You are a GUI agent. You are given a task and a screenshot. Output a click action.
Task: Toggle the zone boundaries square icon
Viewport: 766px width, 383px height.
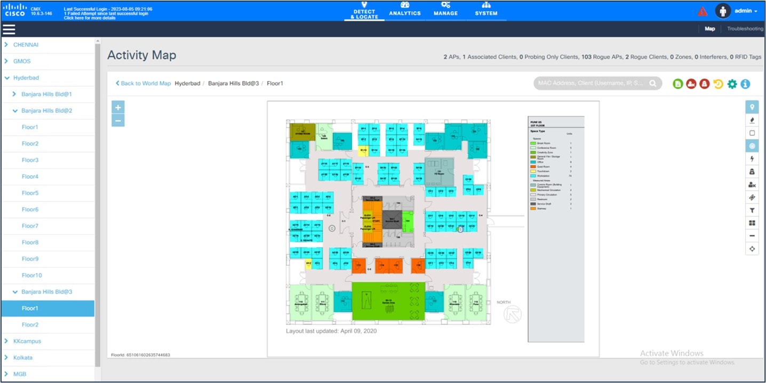pyautogui.click(x=752, y=133)
